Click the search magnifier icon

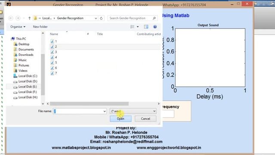(154, 18)
